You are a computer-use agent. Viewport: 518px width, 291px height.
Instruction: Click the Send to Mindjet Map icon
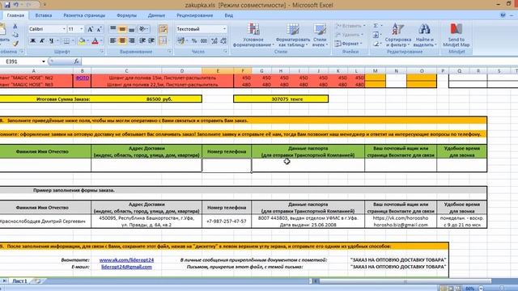point(456,35)
